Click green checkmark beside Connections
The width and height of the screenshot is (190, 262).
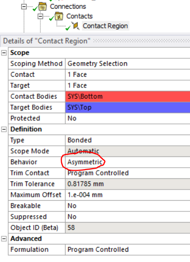point(35,8)
